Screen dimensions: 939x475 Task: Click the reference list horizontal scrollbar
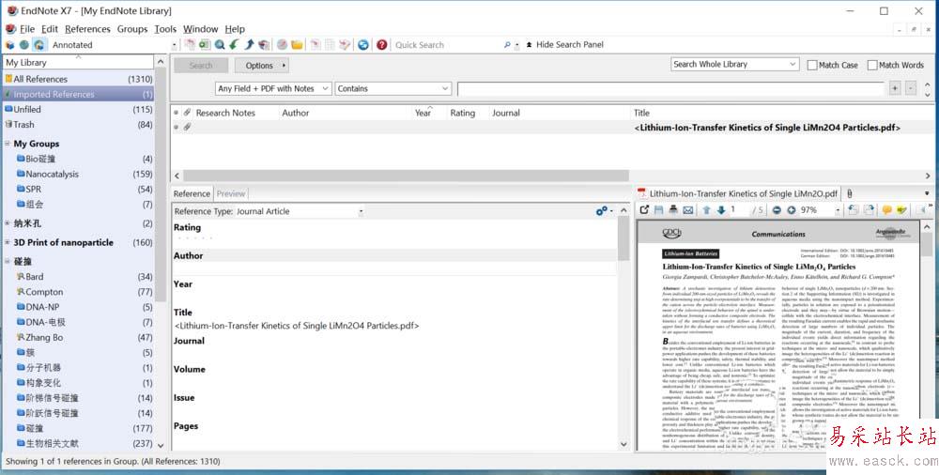406,176
